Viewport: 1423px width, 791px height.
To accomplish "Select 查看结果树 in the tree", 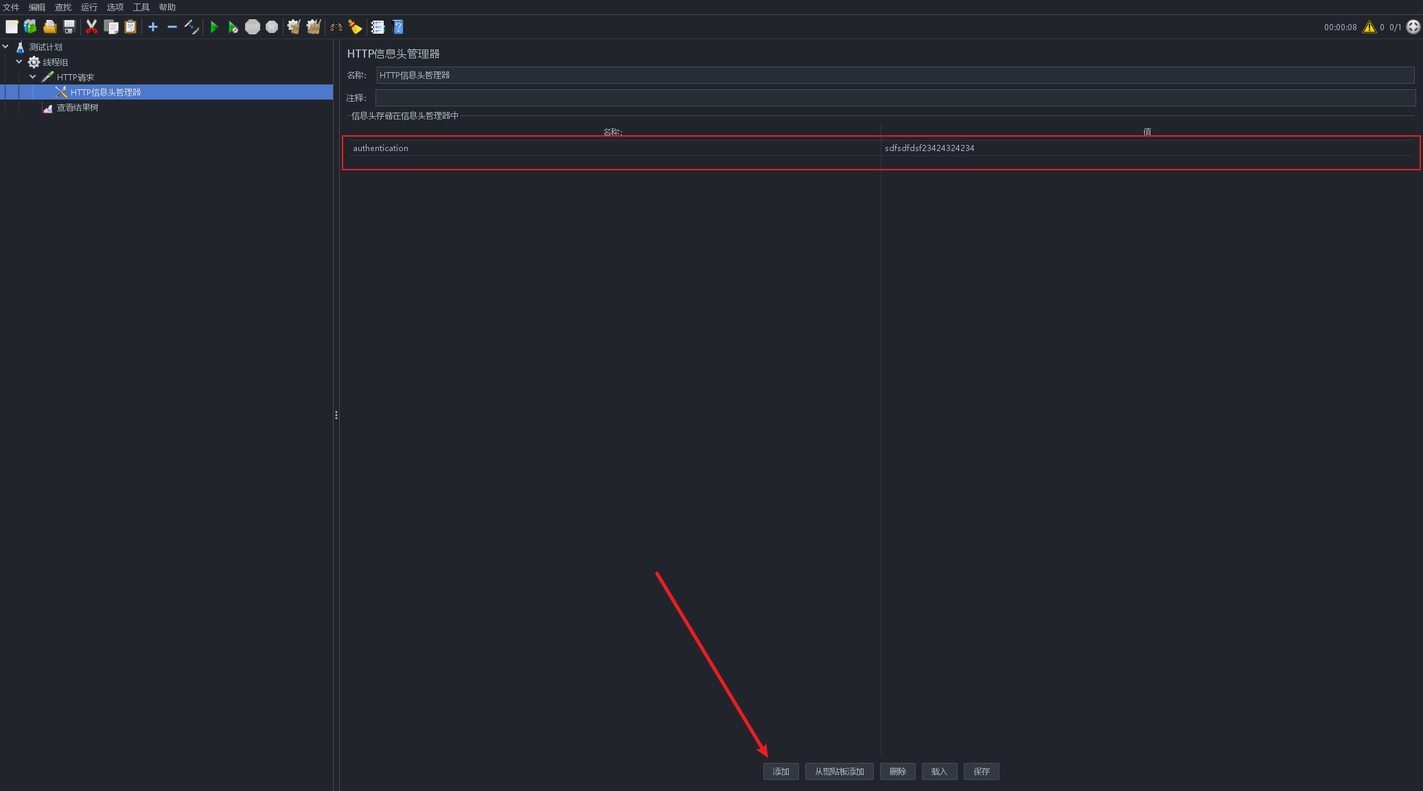I will [77, 108].
